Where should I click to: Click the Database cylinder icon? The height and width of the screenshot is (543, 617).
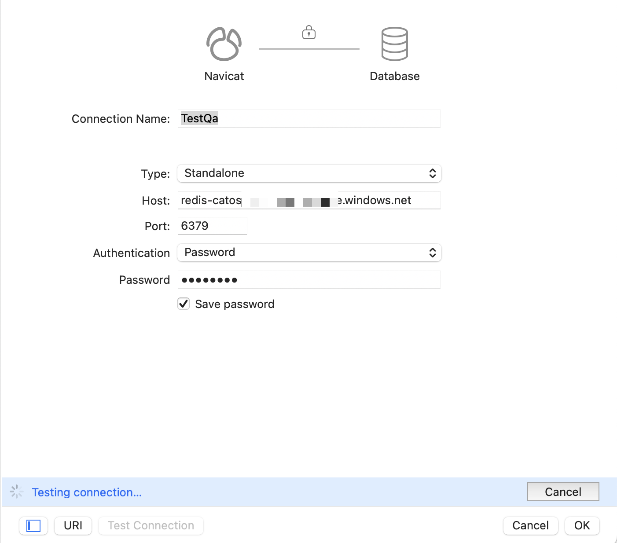point(394,44)
